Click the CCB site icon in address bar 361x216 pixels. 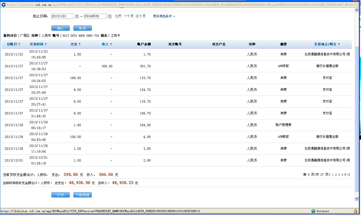coord(4,5)
